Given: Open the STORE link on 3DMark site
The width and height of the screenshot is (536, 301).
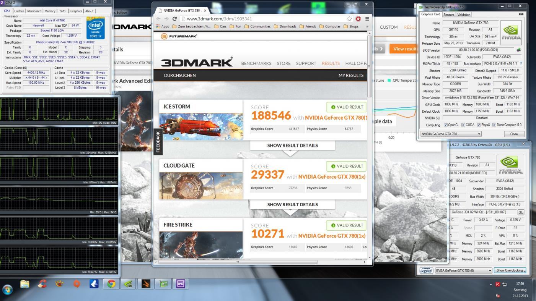Looking at the screenshot, I should coord(283,63).
